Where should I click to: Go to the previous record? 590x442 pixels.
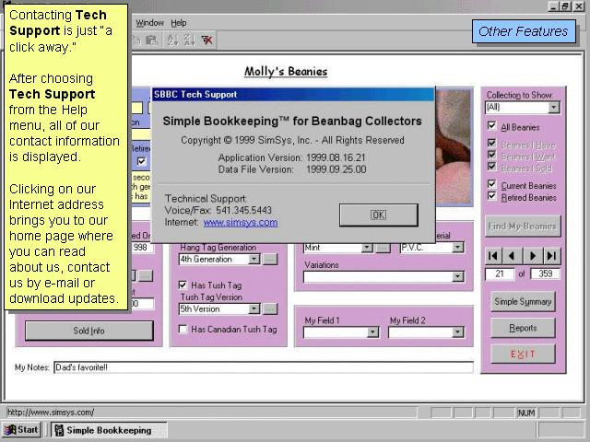(x=513, y=255)
